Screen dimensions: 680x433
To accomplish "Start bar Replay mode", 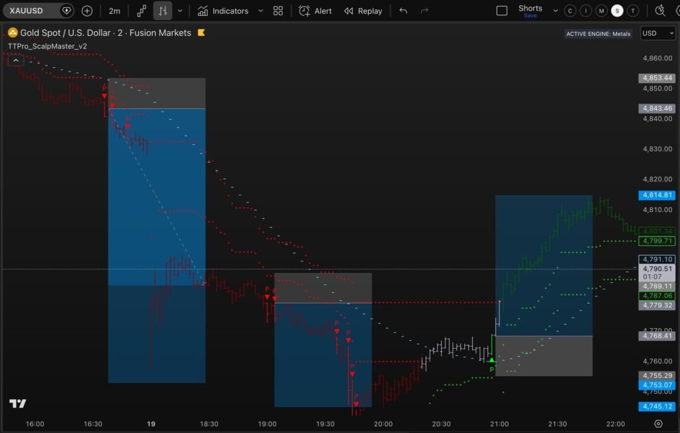I will pos(363,11).
